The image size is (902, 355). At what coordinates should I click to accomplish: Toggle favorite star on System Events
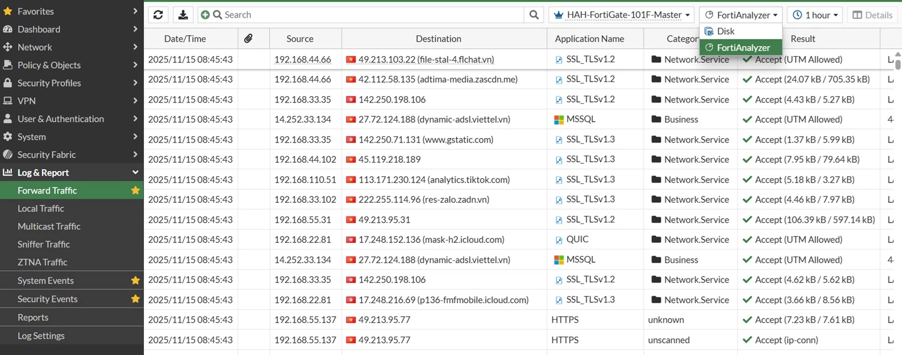[135, 281]
